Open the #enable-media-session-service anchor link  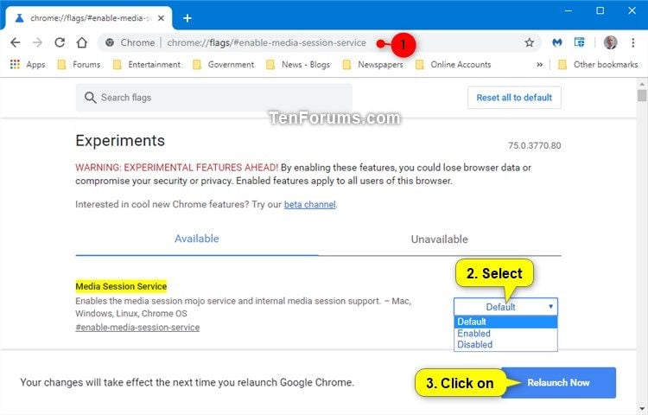click(x=137, y=328)
